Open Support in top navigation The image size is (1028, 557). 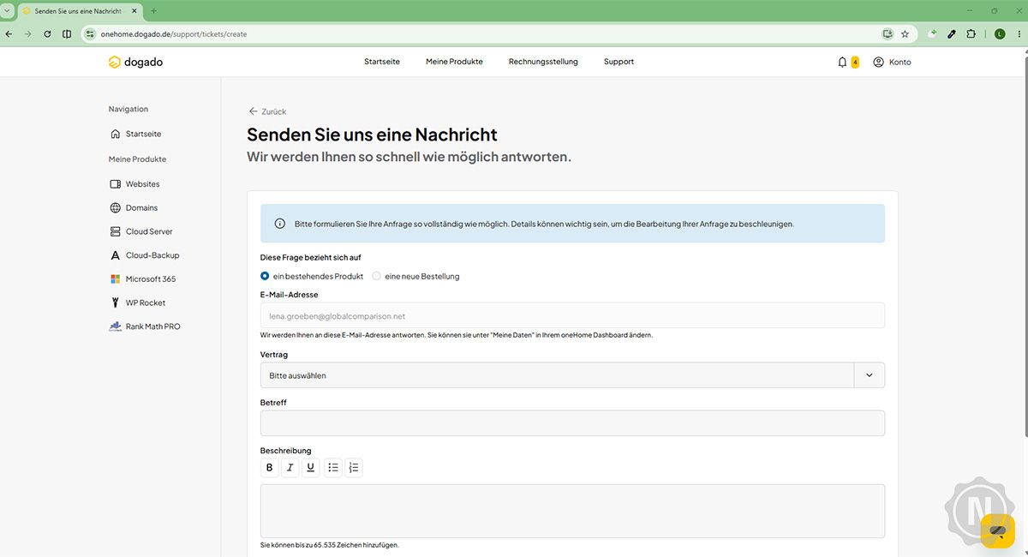coord(619,62)
